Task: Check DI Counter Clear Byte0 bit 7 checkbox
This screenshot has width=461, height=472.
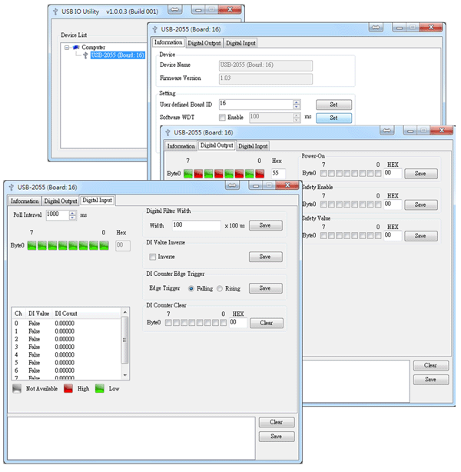Action: (x=168, y=323)
